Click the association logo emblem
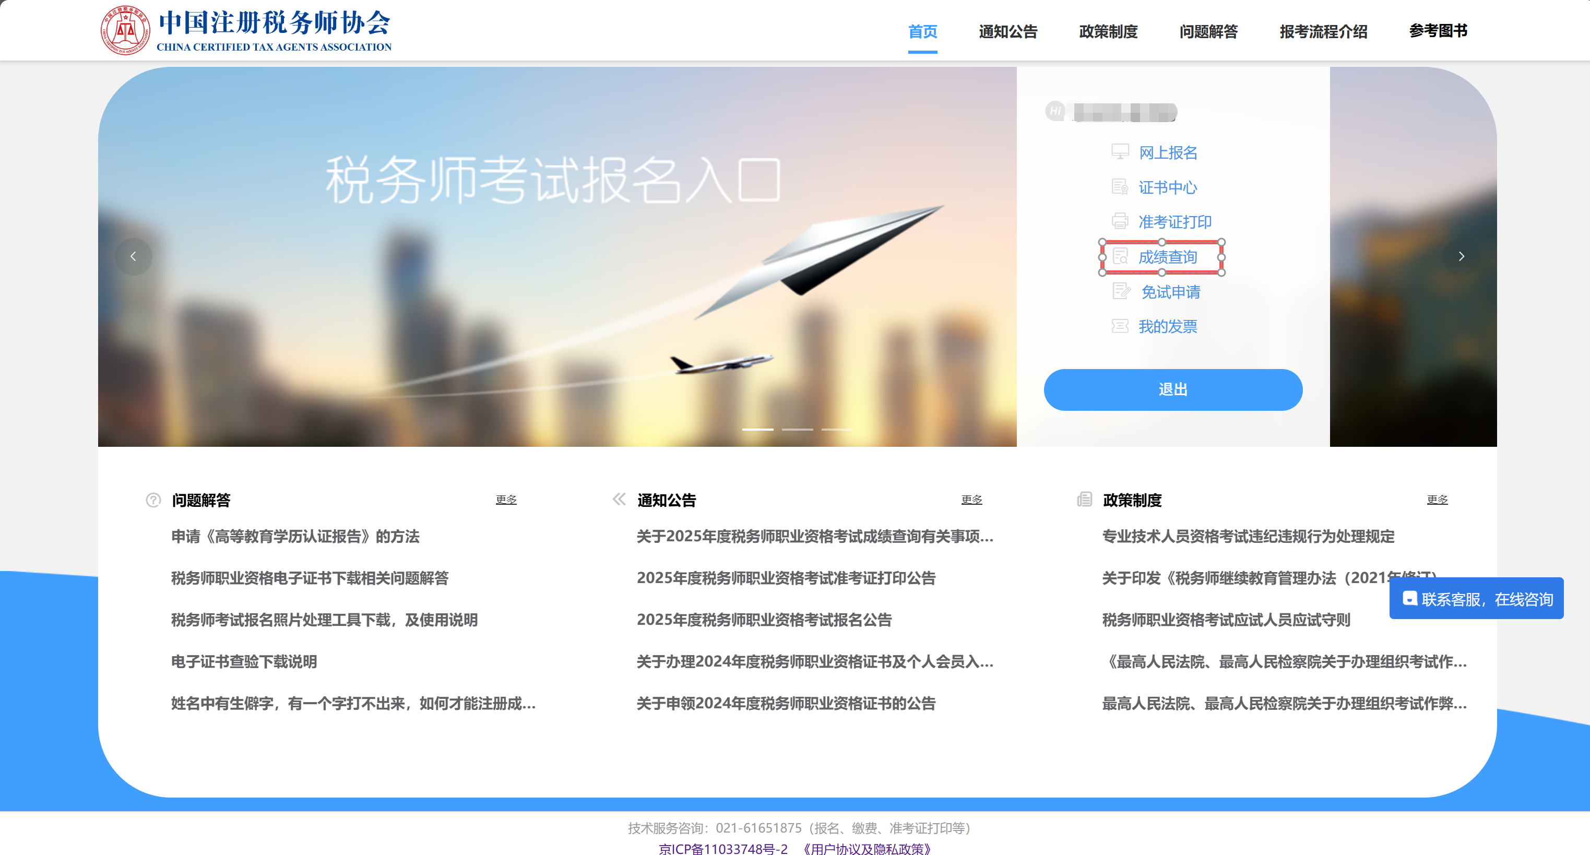Image resolution: width=1590 pixels, height=855 pixels. tap(125, 30)
